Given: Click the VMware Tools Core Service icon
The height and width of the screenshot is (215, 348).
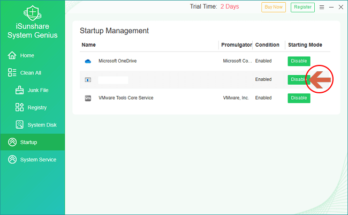Looking at the screenshot, I should 88,98.
